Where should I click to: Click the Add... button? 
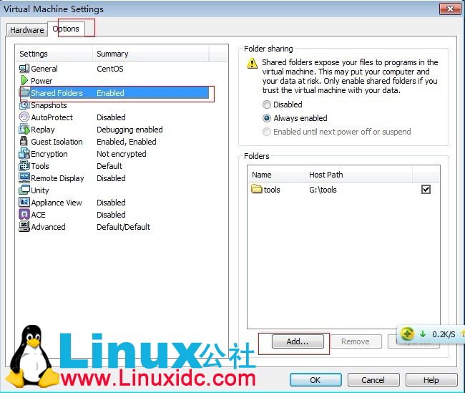(298, 341)
